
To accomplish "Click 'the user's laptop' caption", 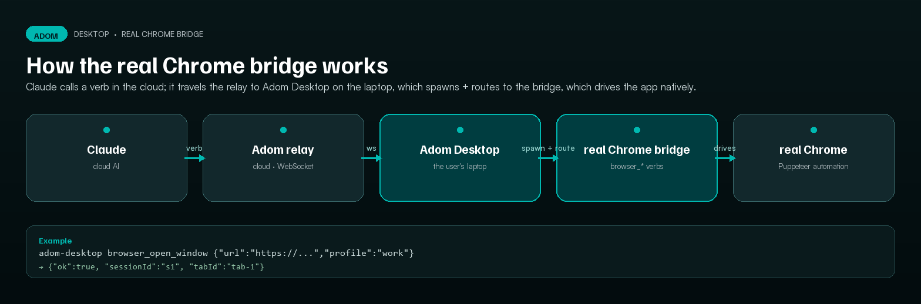I will 460,167.
